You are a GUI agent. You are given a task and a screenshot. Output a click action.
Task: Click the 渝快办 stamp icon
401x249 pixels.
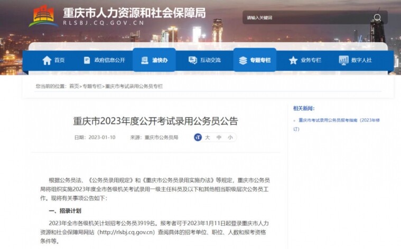click(x=145, y=60)
